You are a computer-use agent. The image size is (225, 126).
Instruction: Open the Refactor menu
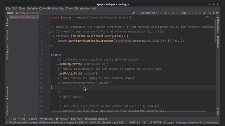pos(53,8)
